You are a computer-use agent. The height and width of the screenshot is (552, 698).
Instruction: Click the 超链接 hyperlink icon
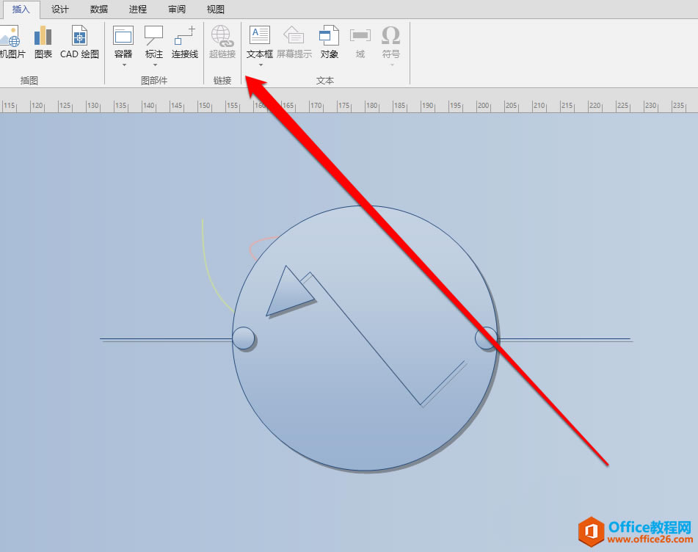tap(222, 36)
